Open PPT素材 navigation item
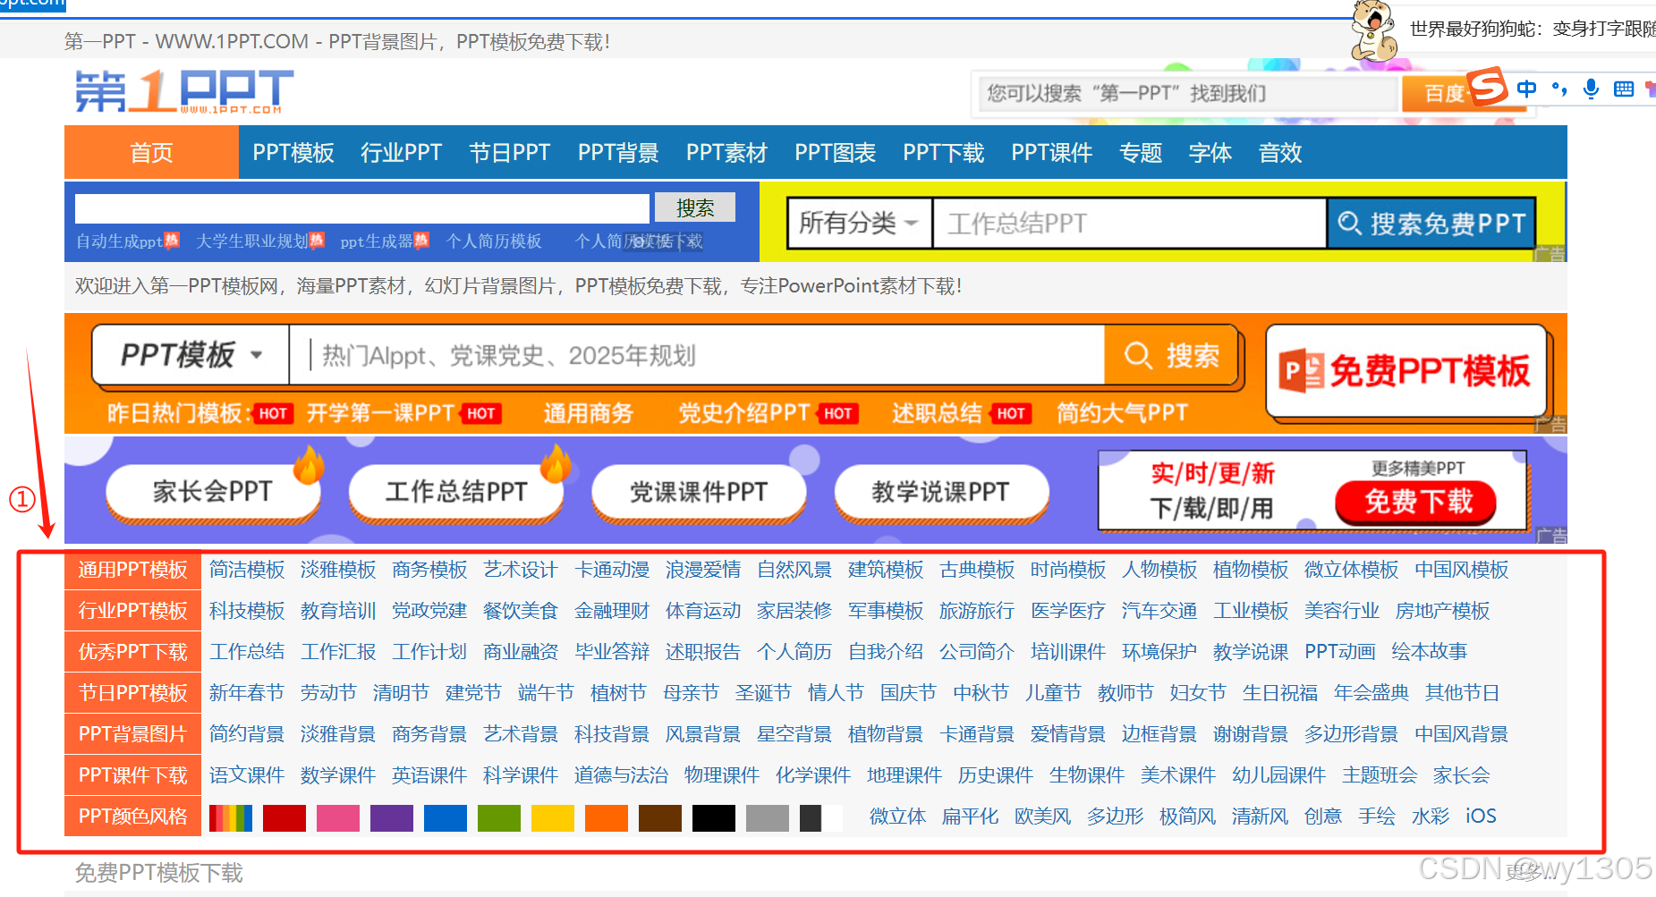The width and height of the screenshot is (1656, 897). tap(726, 153)
